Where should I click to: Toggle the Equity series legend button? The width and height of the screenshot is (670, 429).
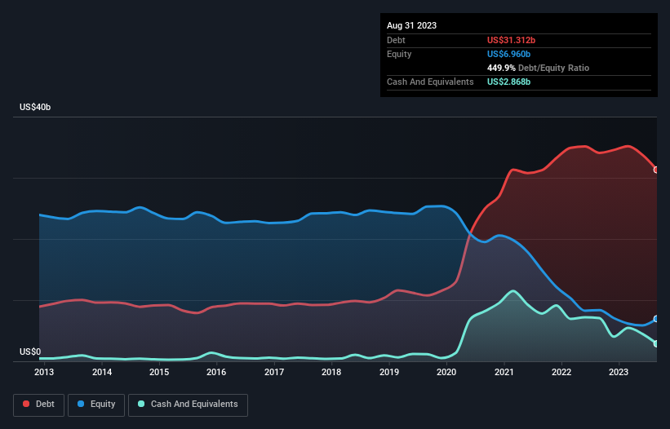[96, 405]
